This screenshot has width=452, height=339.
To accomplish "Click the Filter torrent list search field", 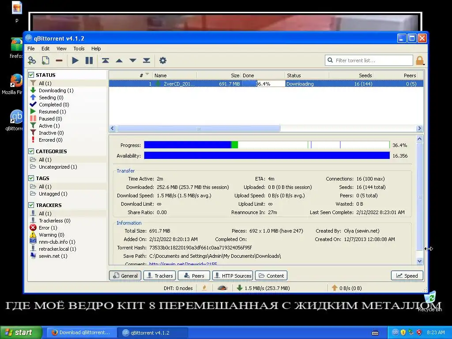I will 369,60.
